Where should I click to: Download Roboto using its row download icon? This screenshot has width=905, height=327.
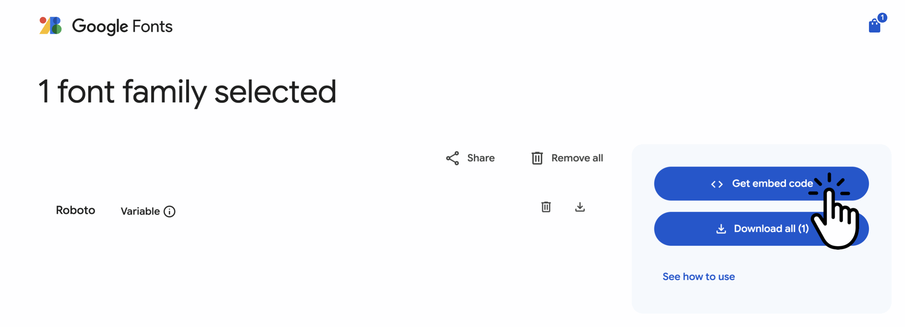[580, 207]
